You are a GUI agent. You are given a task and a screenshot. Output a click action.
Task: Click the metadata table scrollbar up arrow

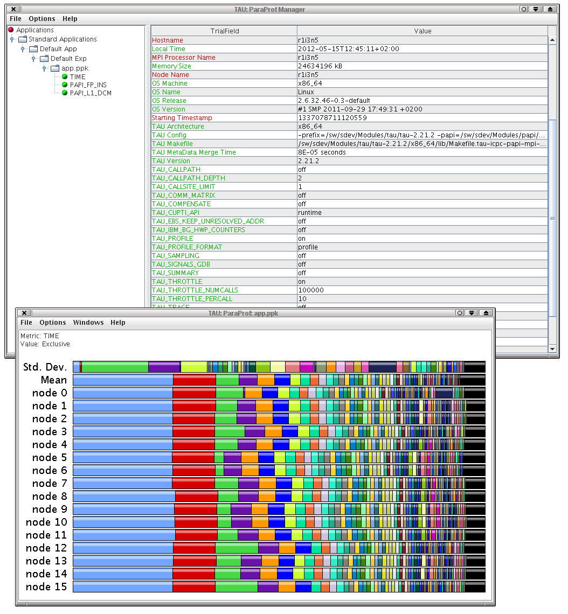point(552,40)
